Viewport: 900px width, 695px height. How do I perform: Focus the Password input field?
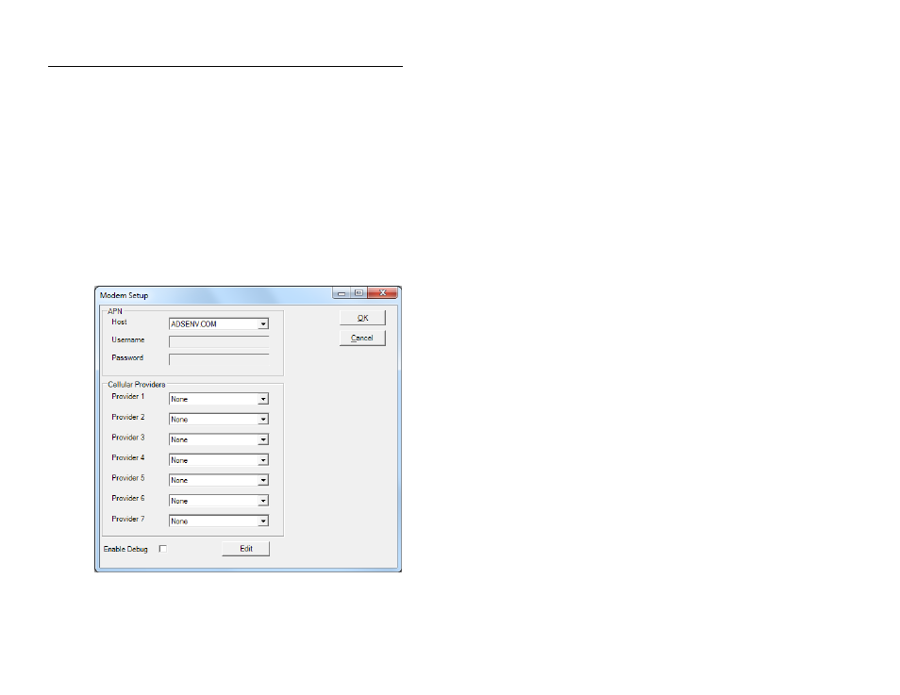click(218, 359)
